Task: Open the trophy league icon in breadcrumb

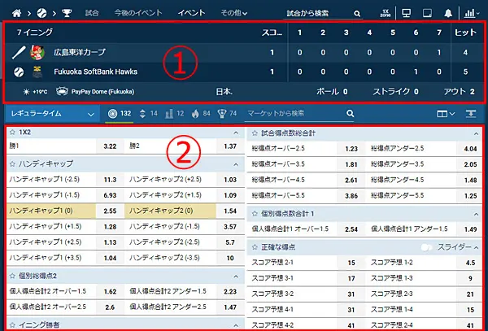Action: [67, 13]
